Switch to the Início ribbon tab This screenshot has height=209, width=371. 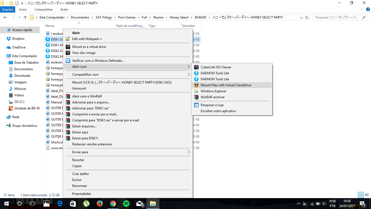(x=23, y=10)
